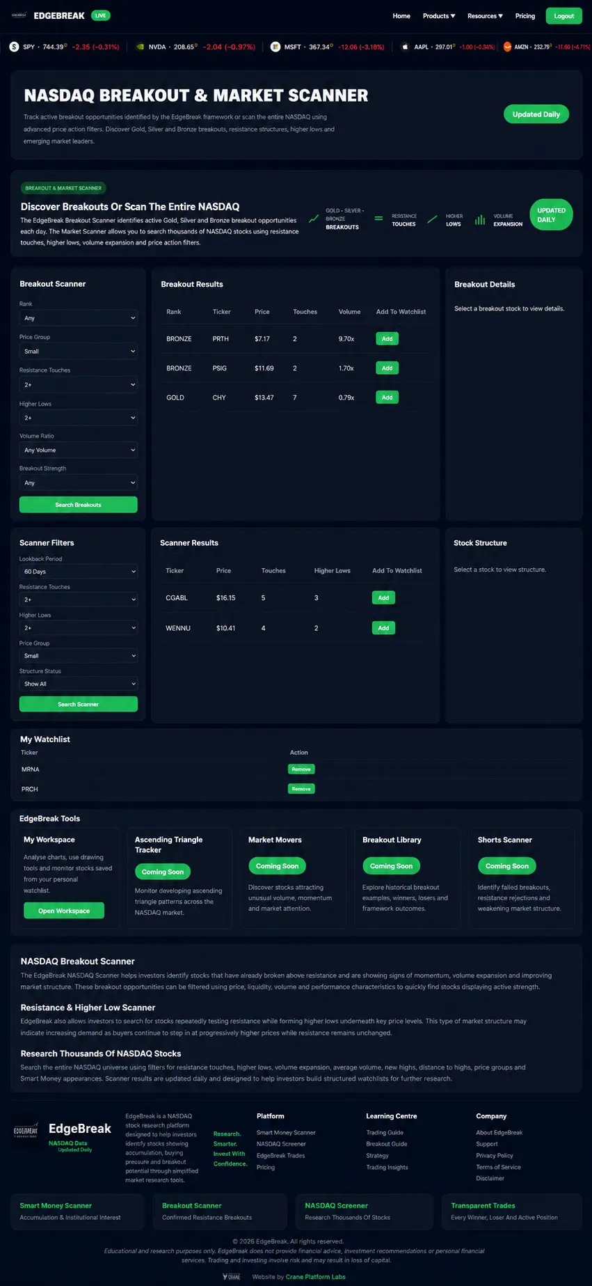Open the Breakout Scanner footer card
The image size is (592, 1286).
pos(220,1211)
